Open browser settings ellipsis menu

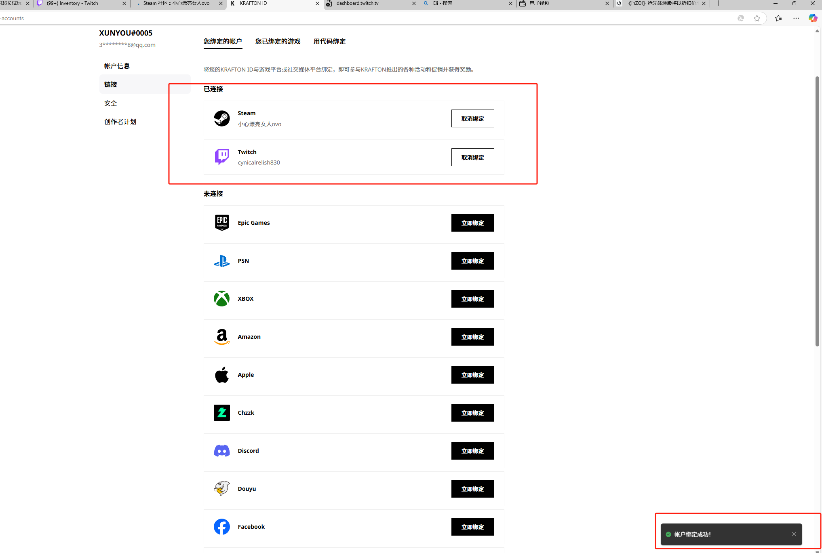point(796,18)
